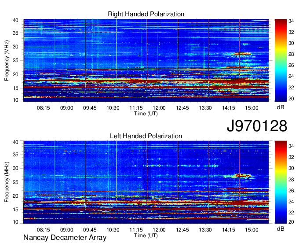
Task: Click the "14:15" tick on the right-handed plot
Action: 229,108
